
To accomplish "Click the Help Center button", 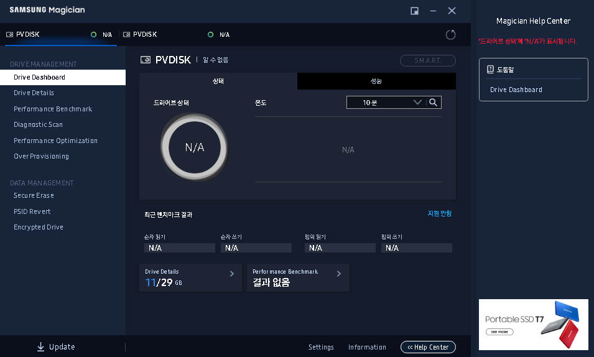I will (x=428, y=347).
